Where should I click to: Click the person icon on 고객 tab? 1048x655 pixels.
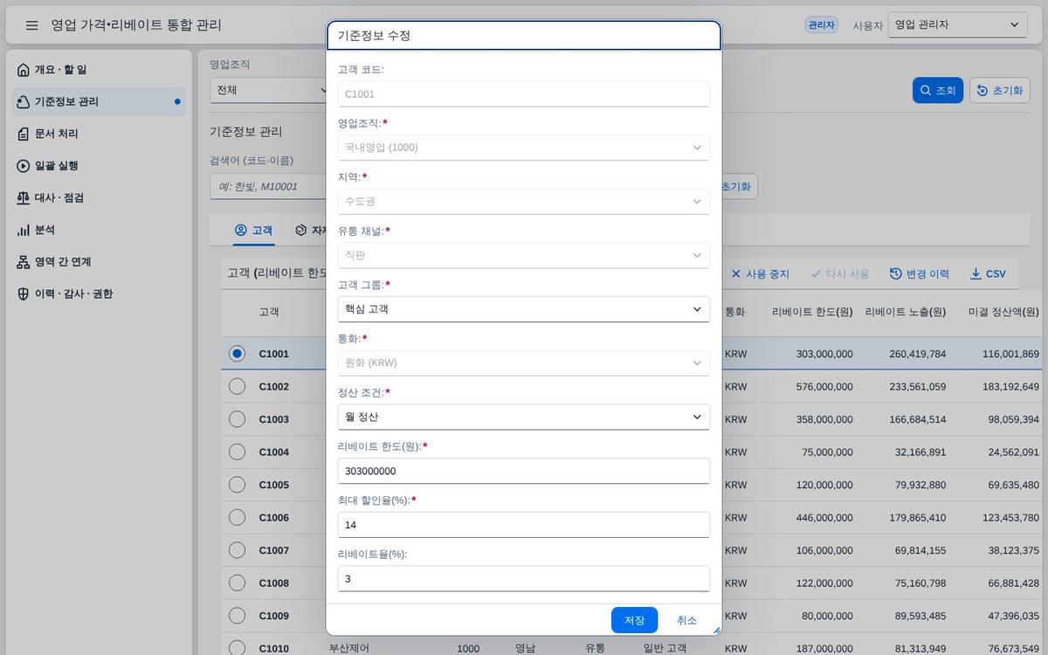[x=241, y=231]
